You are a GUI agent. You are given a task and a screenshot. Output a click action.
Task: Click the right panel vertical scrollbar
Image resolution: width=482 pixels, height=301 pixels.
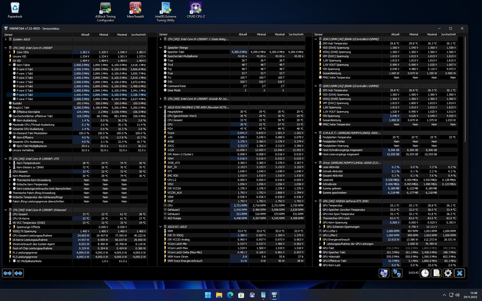(x=465, y=90)
